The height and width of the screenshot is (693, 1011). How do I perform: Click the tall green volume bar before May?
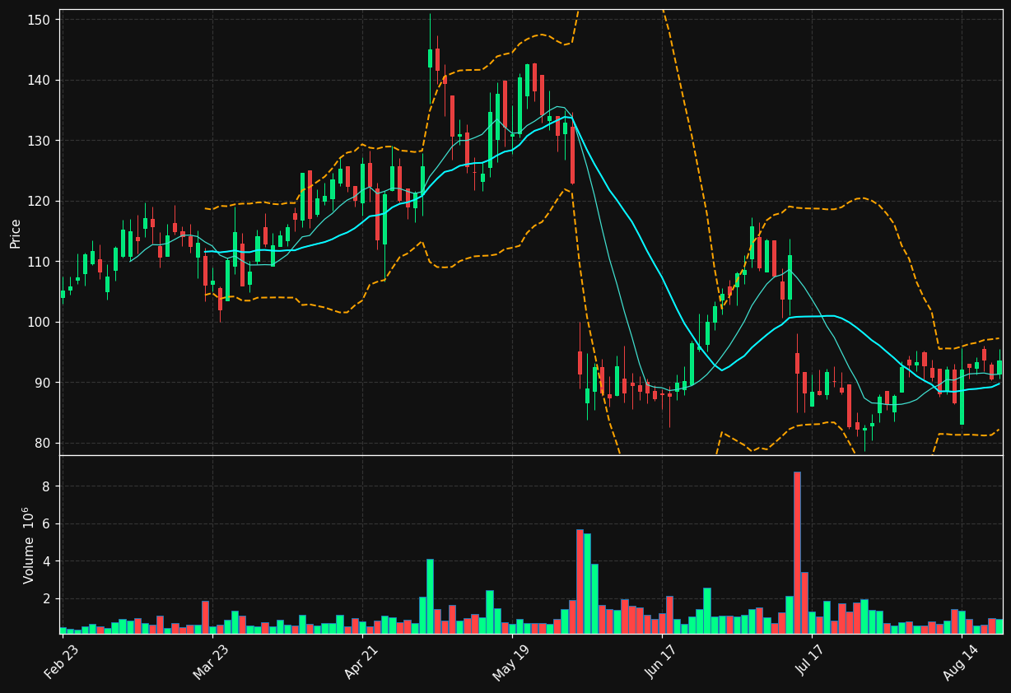pos(430,596)
